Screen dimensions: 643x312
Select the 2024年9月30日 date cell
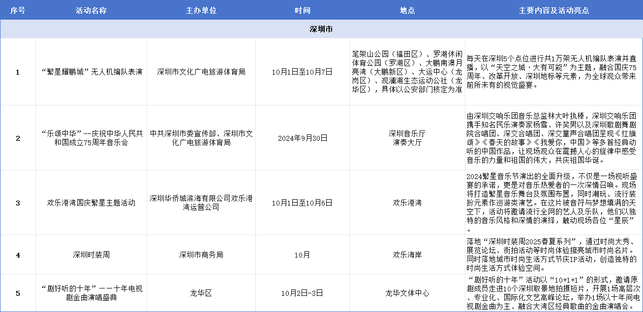302,138
